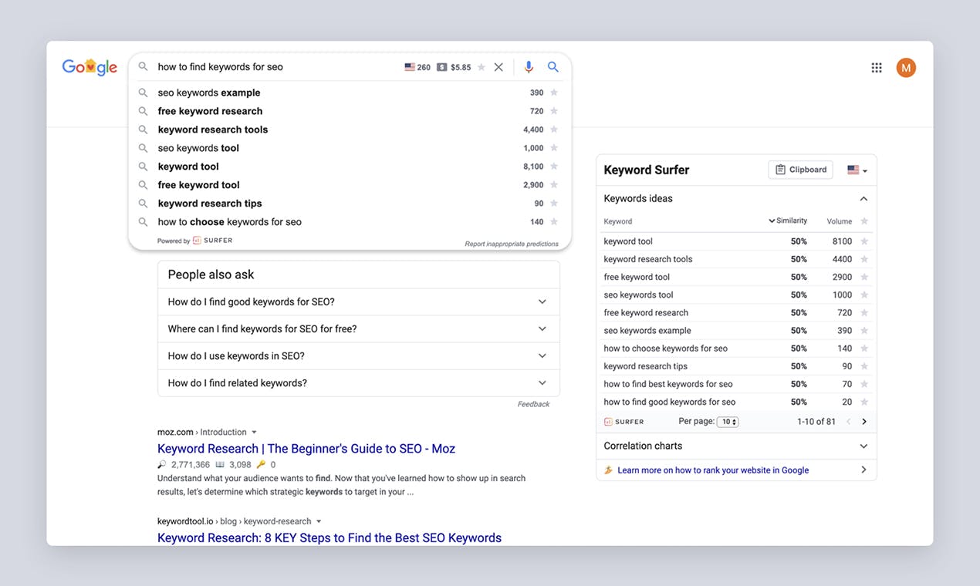Star the 'seo keywords example' suggestion

click(554, 93)
